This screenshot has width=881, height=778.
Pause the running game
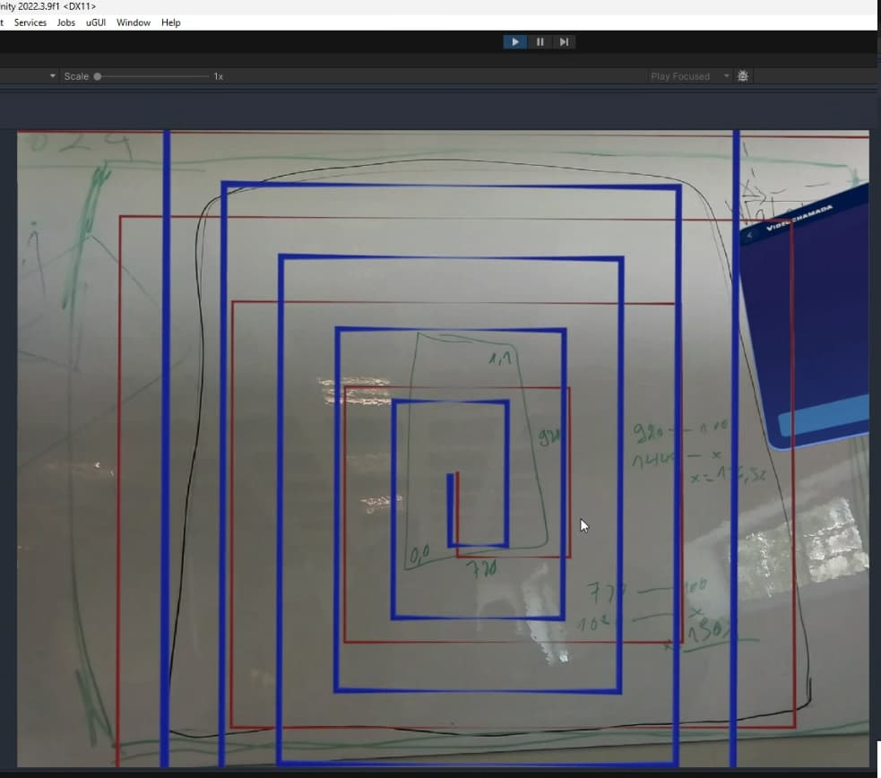[x=540, y=42]
